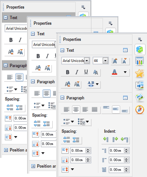Align paragraph left in back panel
The height and width of the screenshot is (177, 147).
click(10, 77)
